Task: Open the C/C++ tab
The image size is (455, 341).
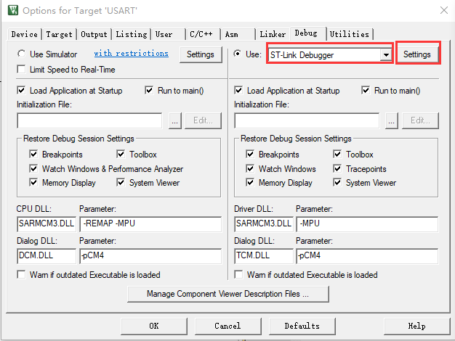Action: 203,34
